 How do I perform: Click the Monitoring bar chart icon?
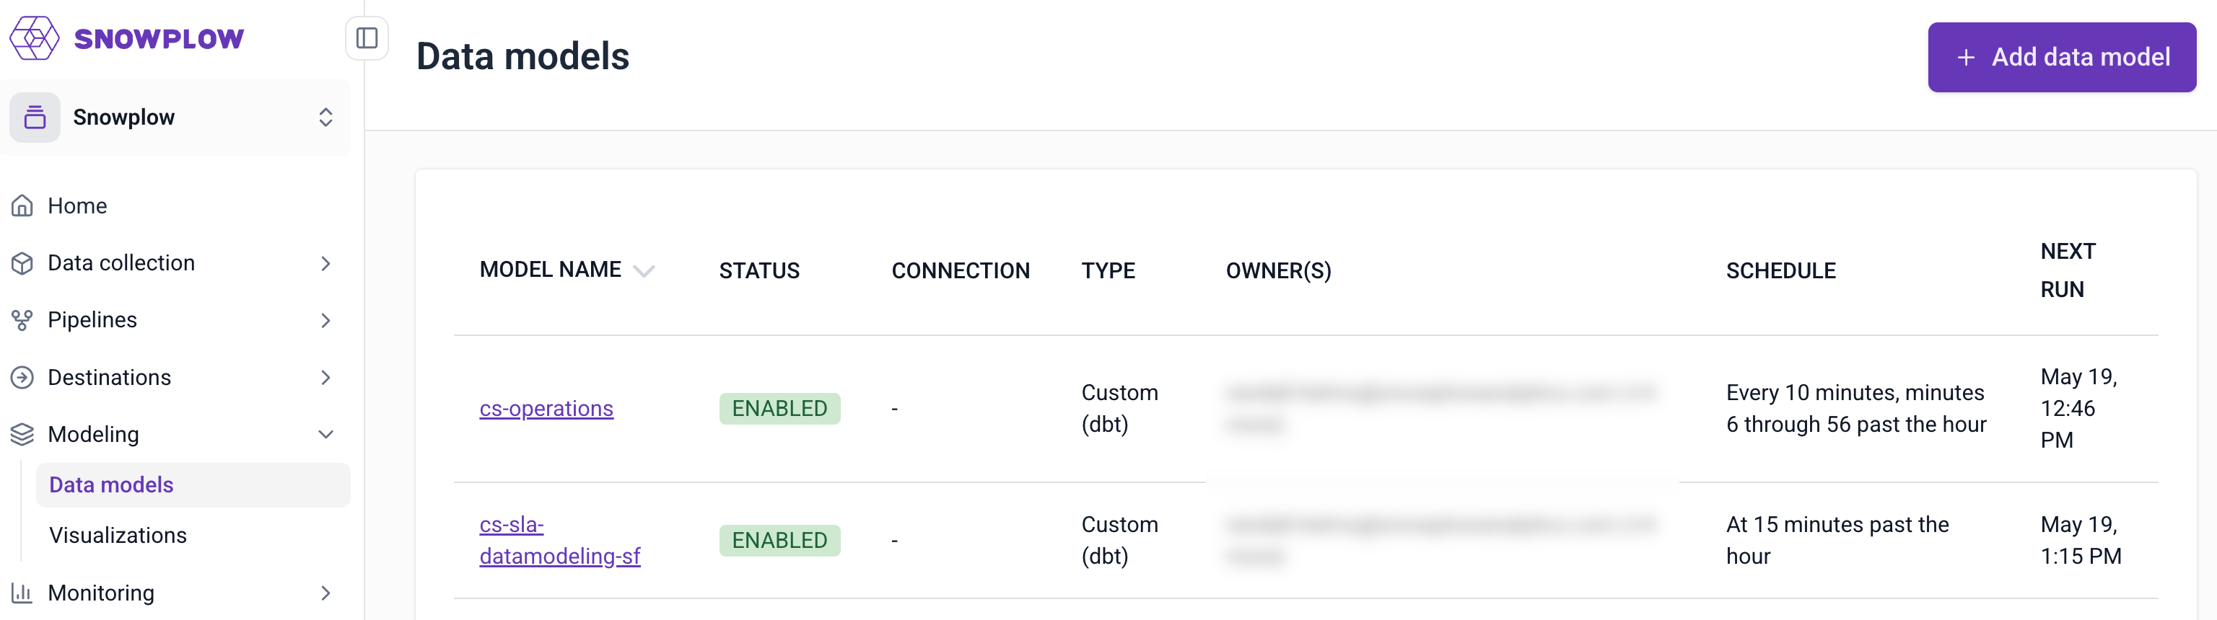pos(22,593)
